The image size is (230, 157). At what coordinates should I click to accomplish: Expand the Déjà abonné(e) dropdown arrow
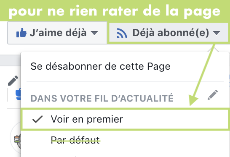click(x=217, y=33)
